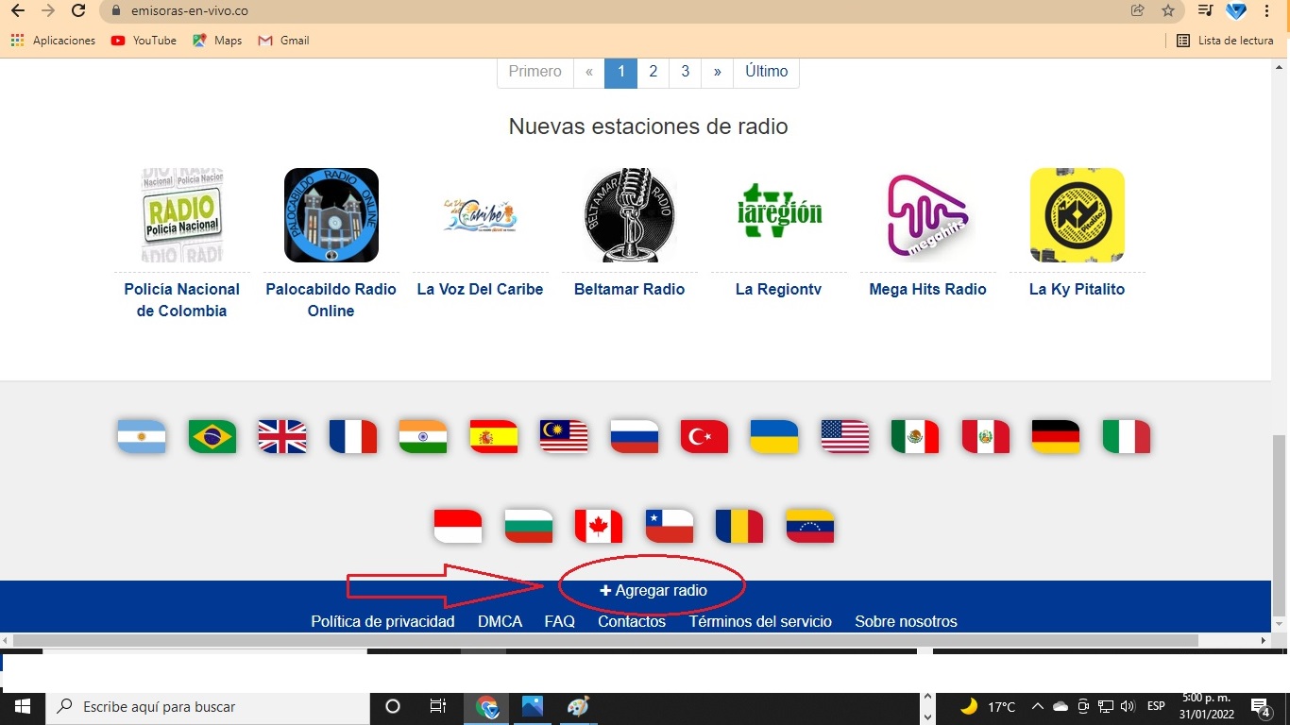Image resolution: width=1290 pixels, height=725 pixels.
Task: Click the vertical page scrollbar thumb
Action: [x=1280, y=524]
